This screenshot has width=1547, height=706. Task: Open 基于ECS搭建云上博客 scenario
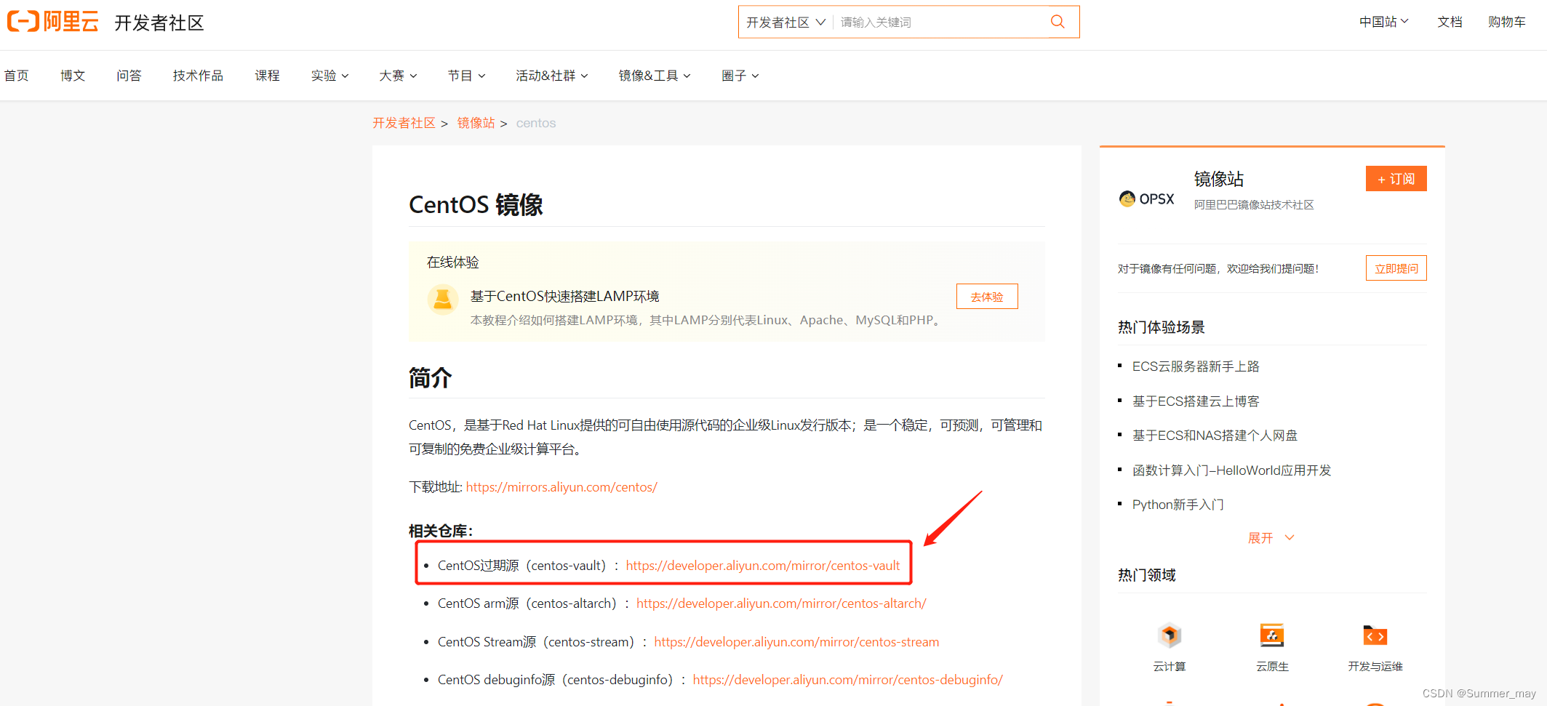[x=1196, y=401]
